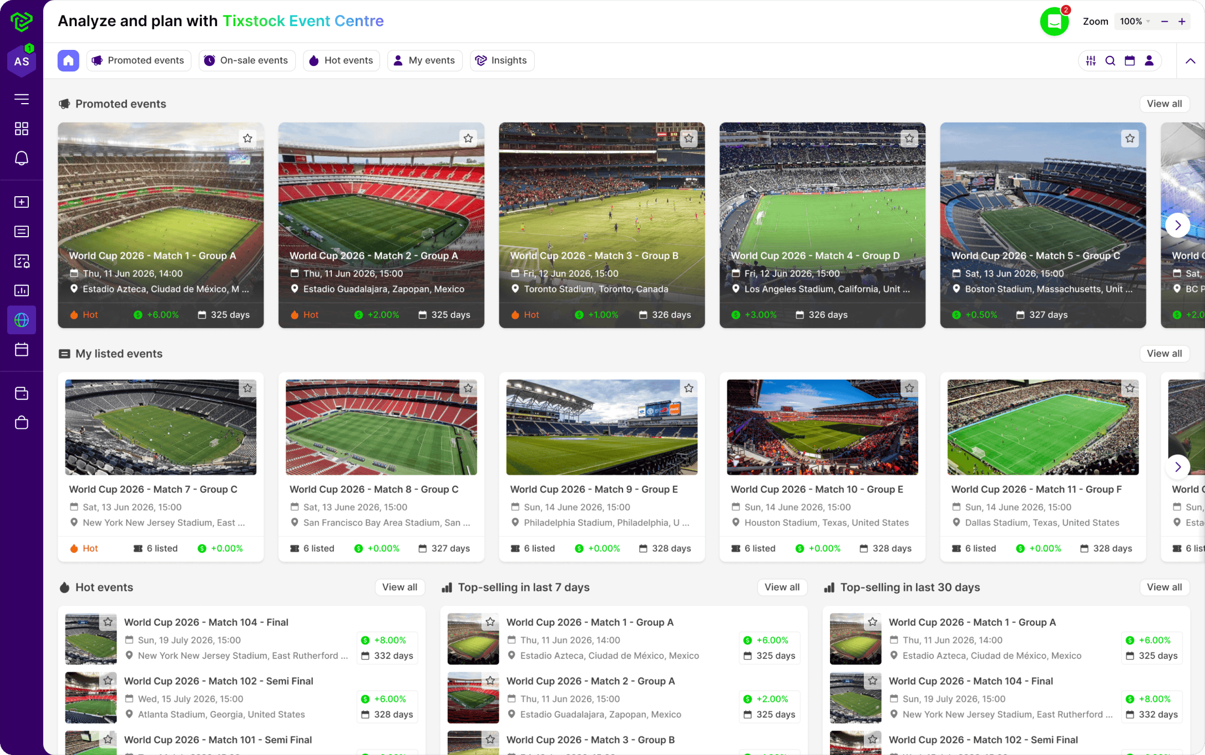Open promoted Match 1 - Group A stadium card

pos(161,225)
